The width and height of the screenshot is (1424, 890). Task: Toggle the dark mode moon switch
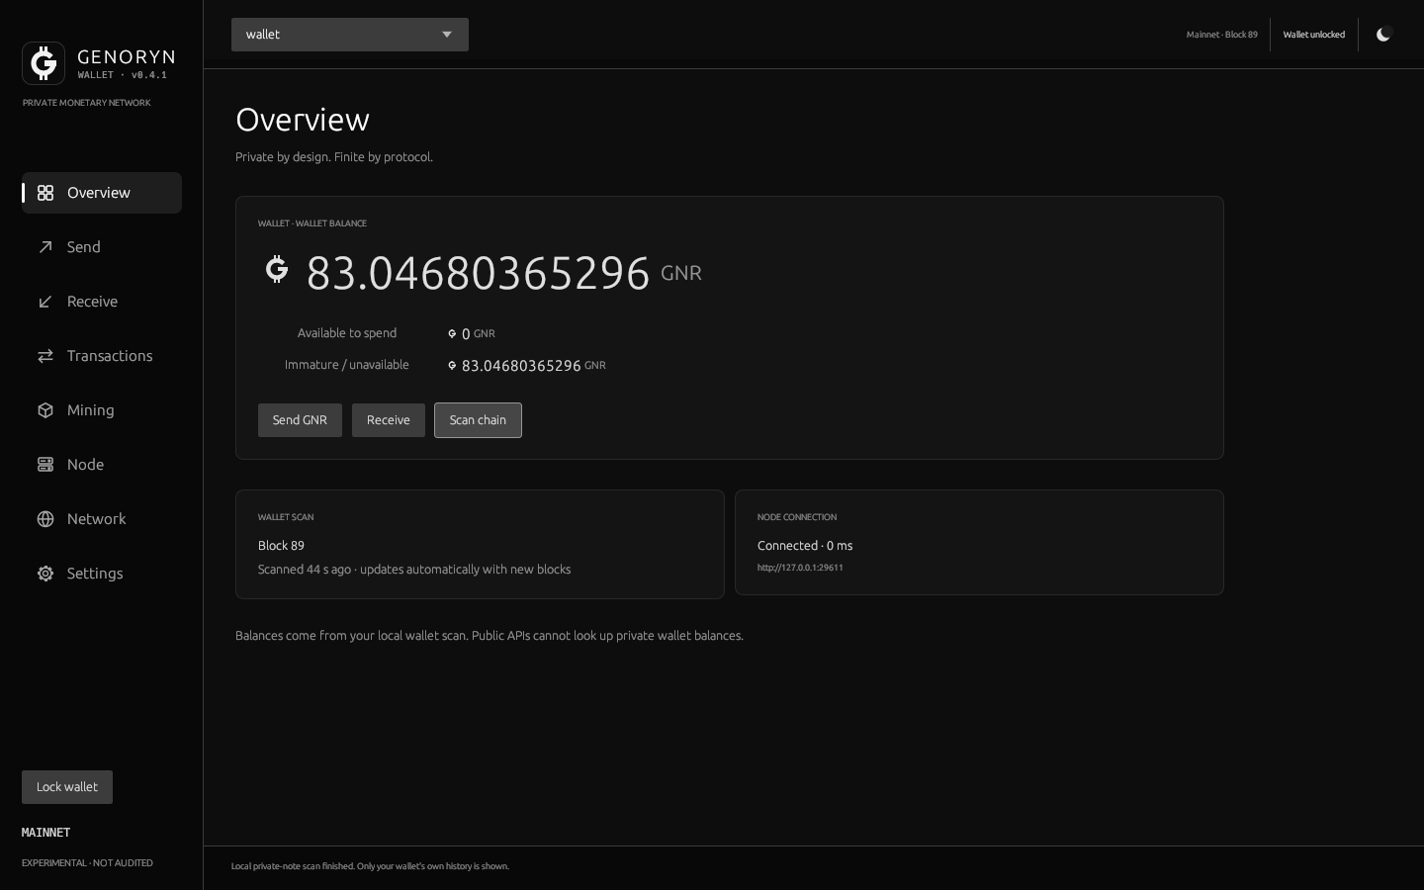tap(1383, 35)
